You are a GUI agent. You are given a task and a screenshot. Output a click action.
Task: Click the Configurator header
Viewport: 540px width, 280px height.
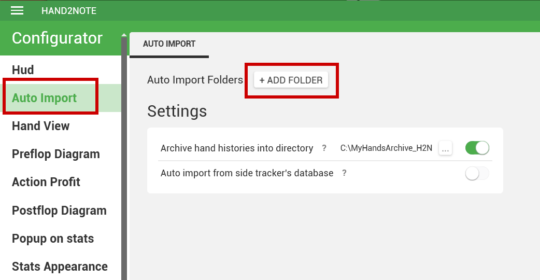coord(57,38)
